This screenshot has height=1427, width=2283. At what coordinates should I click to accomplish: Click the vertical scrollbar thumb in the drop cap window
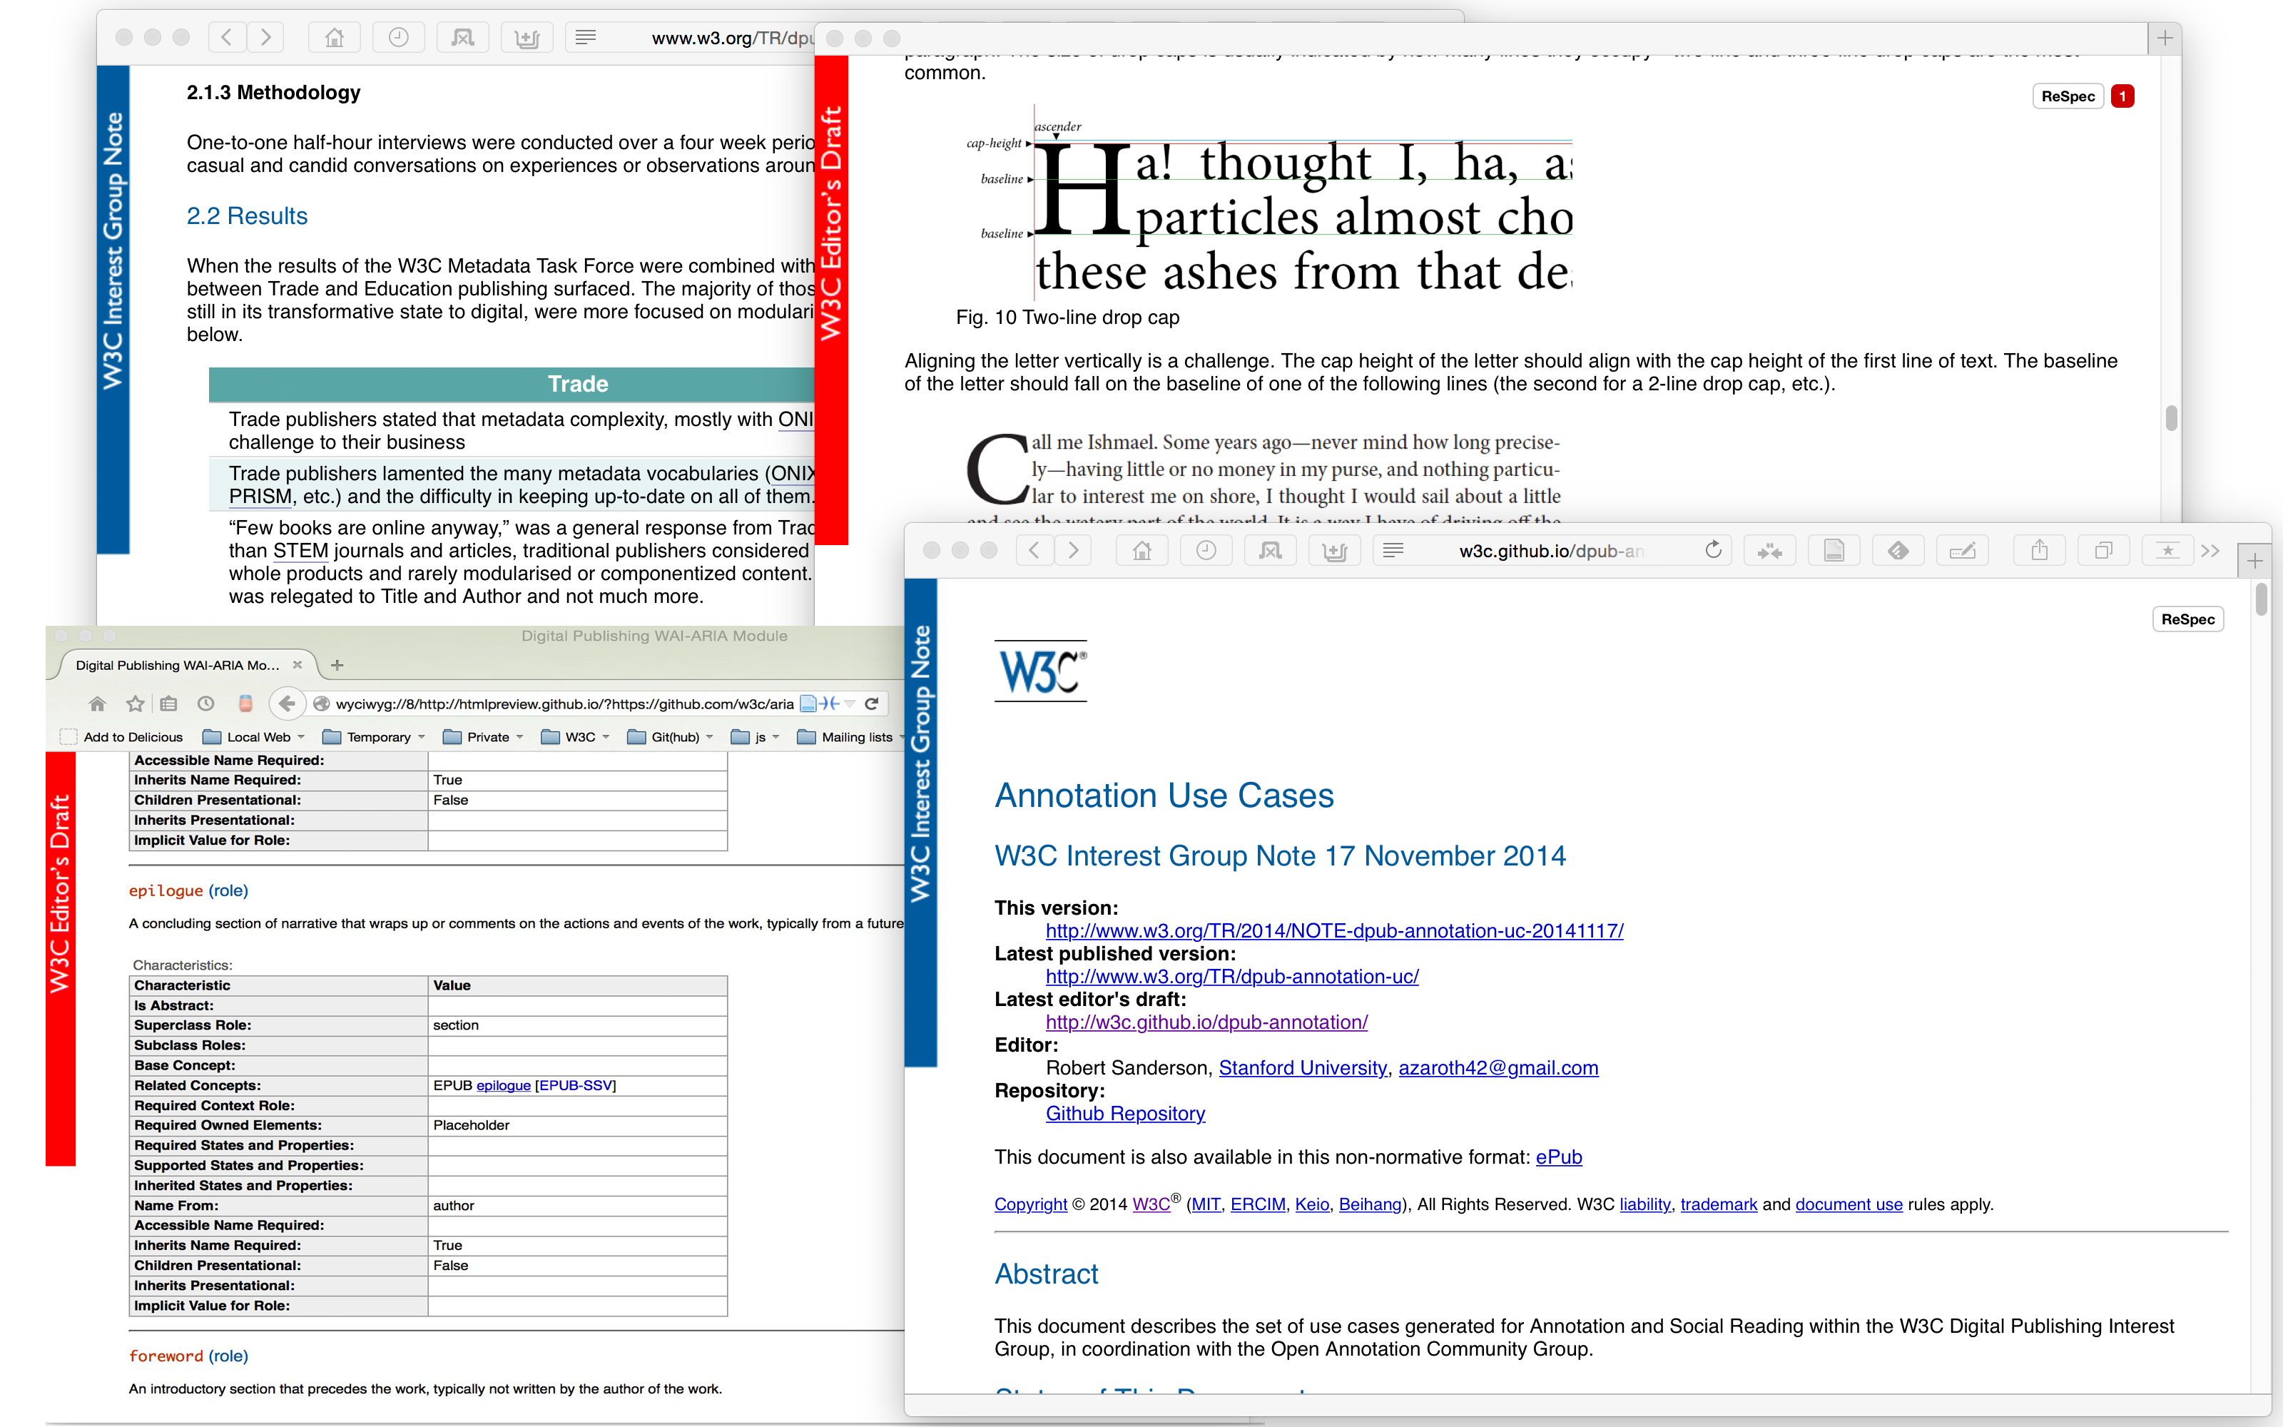point(2171,418)
